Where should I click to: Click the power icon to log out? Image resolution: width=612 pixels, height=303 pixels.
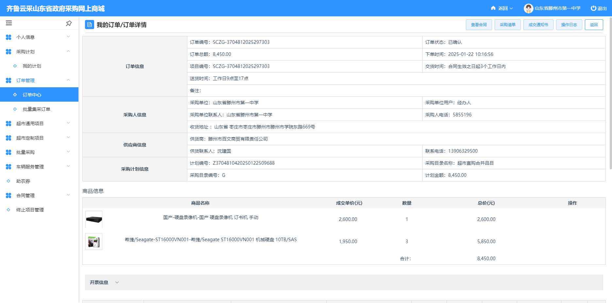point(593,8)
